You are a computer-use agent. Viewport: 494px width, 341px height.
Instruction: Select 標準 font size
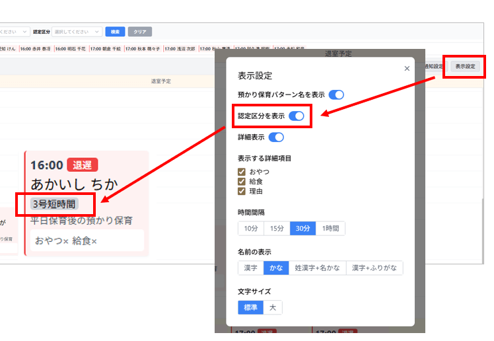(x=251, y=307)
